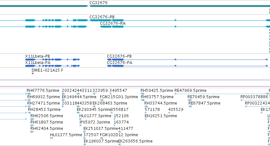Image resolution: width=270 pixels, height=146 pixels.
Task: Select the RH62404.5prime EST label
Action: click(47, 129)
